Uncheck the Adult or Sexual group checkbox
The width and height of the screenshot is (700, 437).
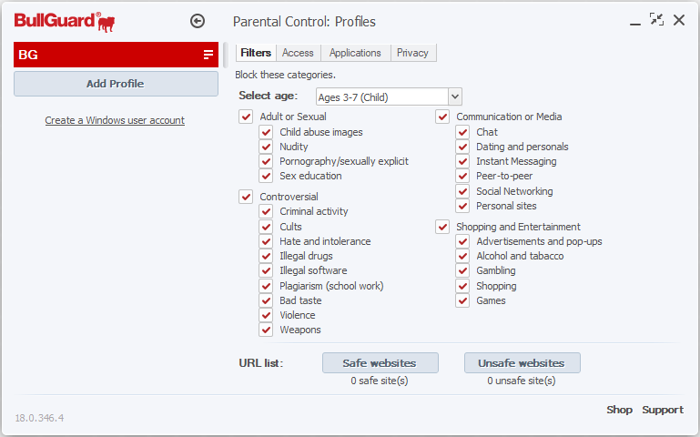(x=246, y=117)
